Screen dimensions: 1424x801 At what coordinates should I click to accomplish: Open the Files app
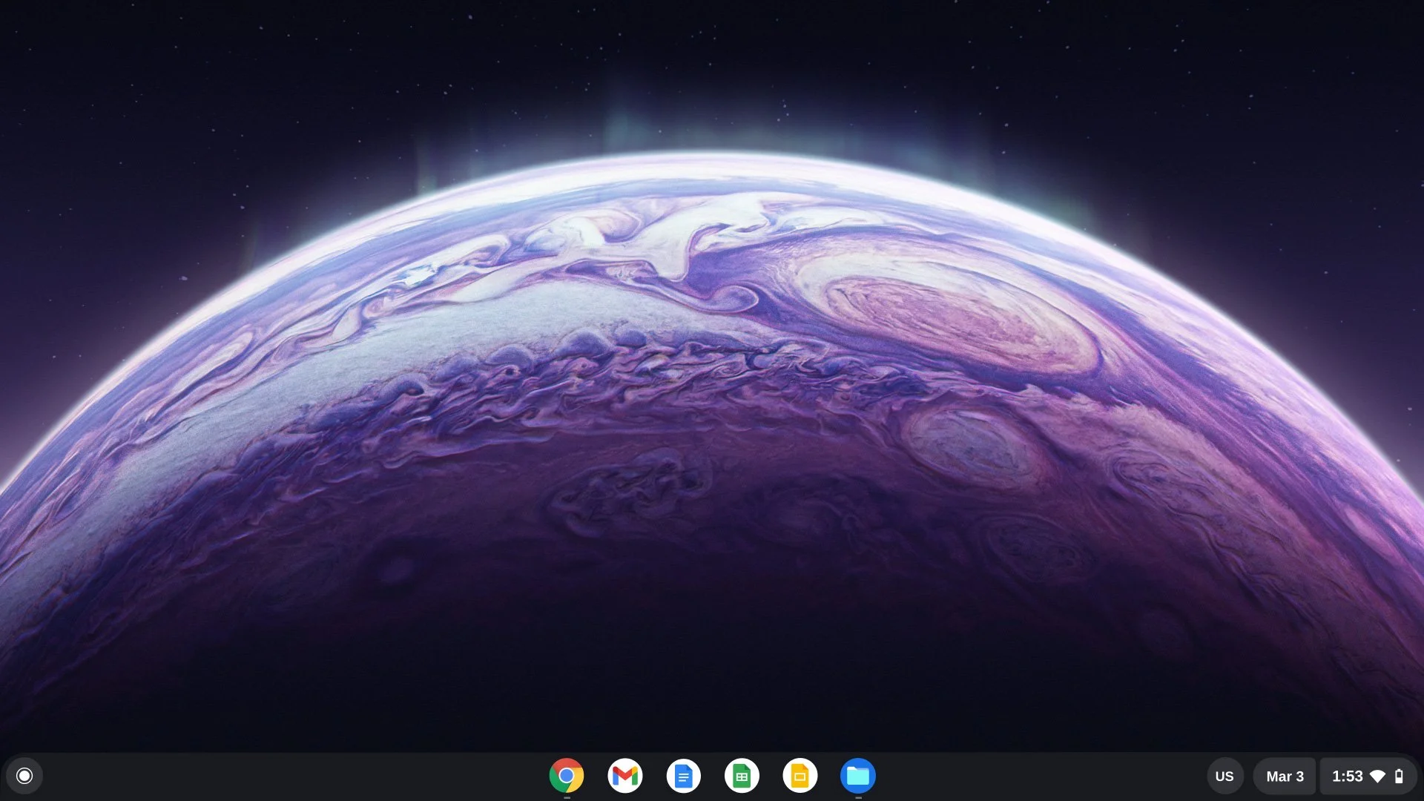(x=859, y=776)
